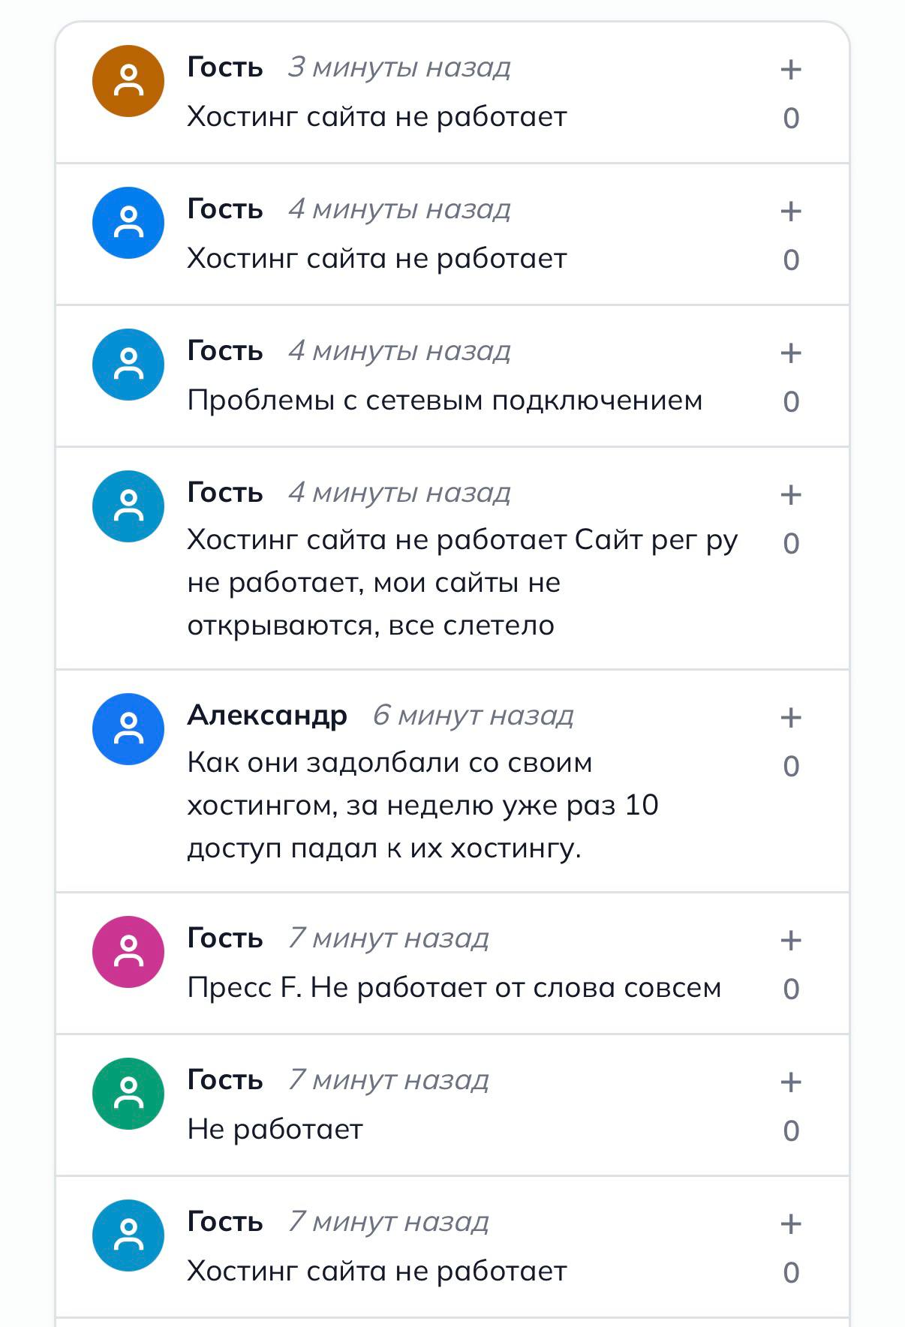This screenshot has width=905, height=1327.
Task: Open 'Гость' name on the topmost comment
Action: (225, 68)
